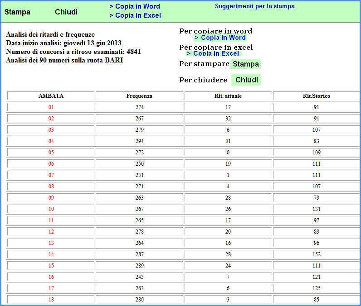Select frequency value 279 in row 03
Screen dimensions: 361x306
tap(140, 130)
